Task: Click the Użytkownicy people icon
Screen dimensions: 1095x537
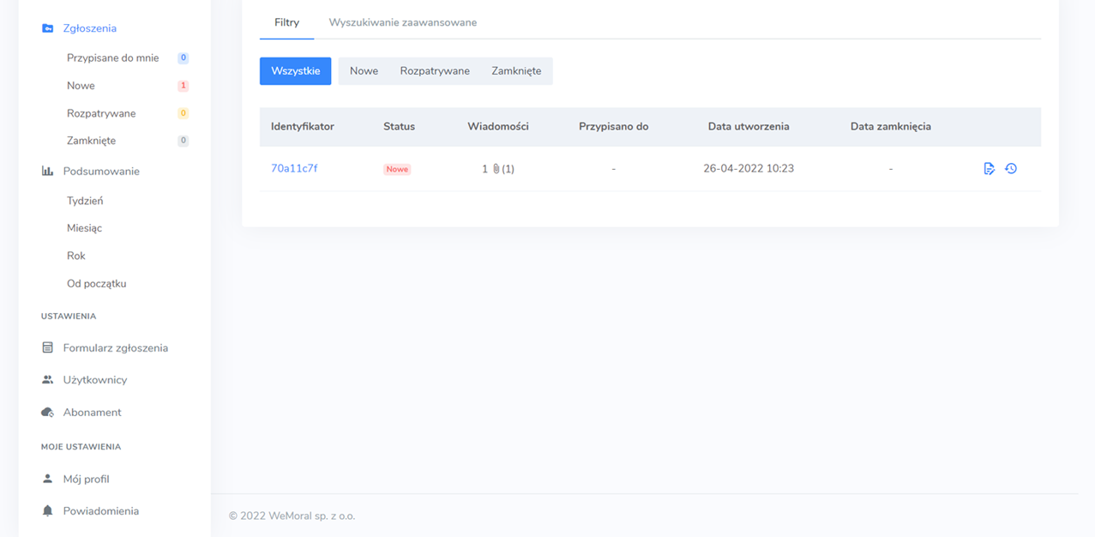Action: pyautogui.click(x=48, y=380)
